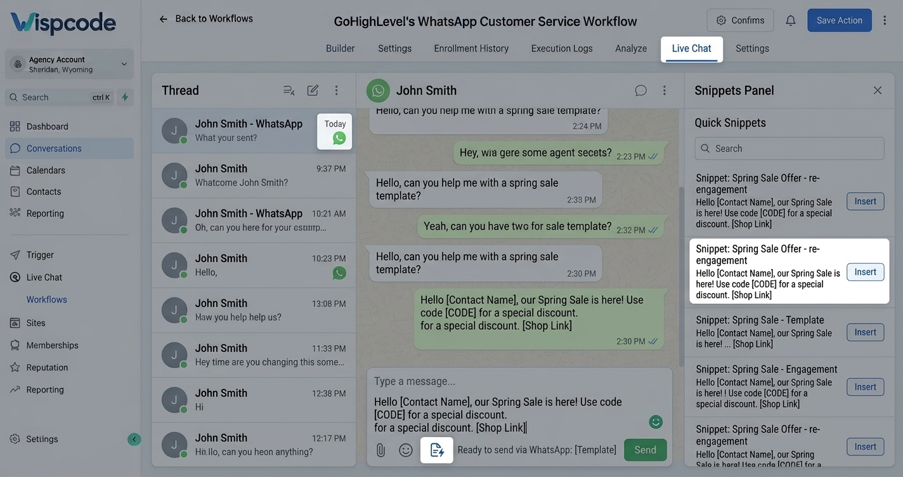Switch to Builder tab
This screenshot has height=477, width=903.
tap(341, 48)
